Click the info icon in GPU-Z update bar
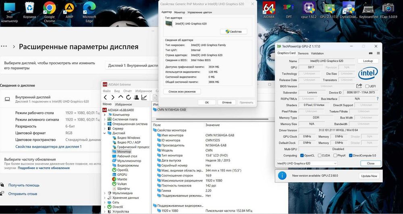This screenshot has height=214, width=403. coord(282,175)
